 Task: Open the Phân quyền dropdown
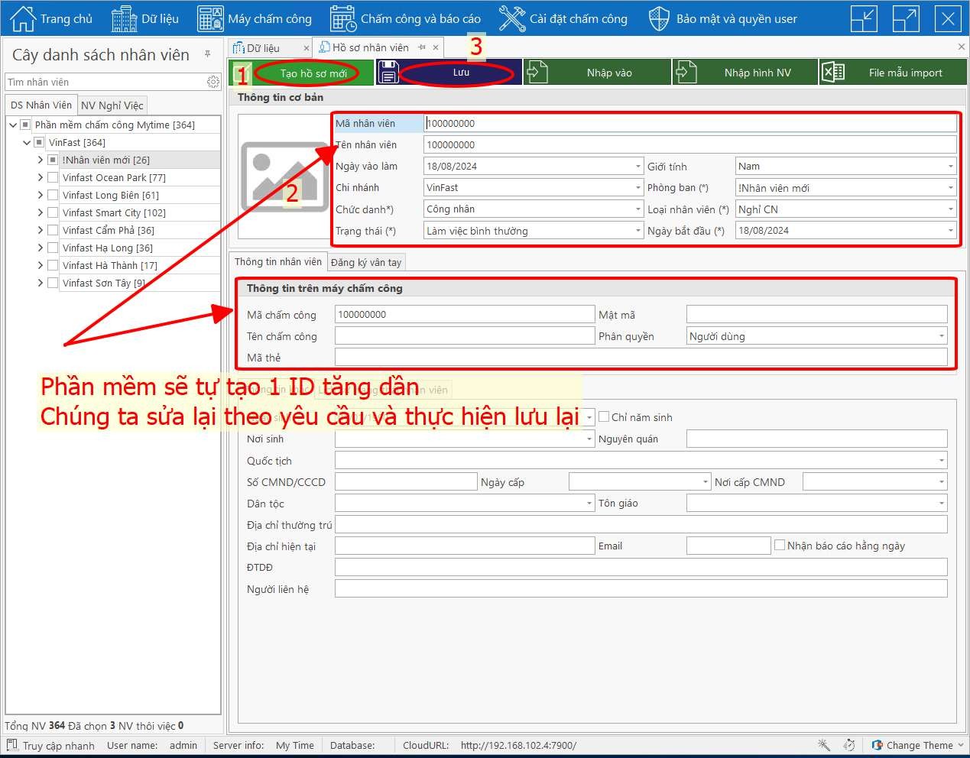click(940, 336)
